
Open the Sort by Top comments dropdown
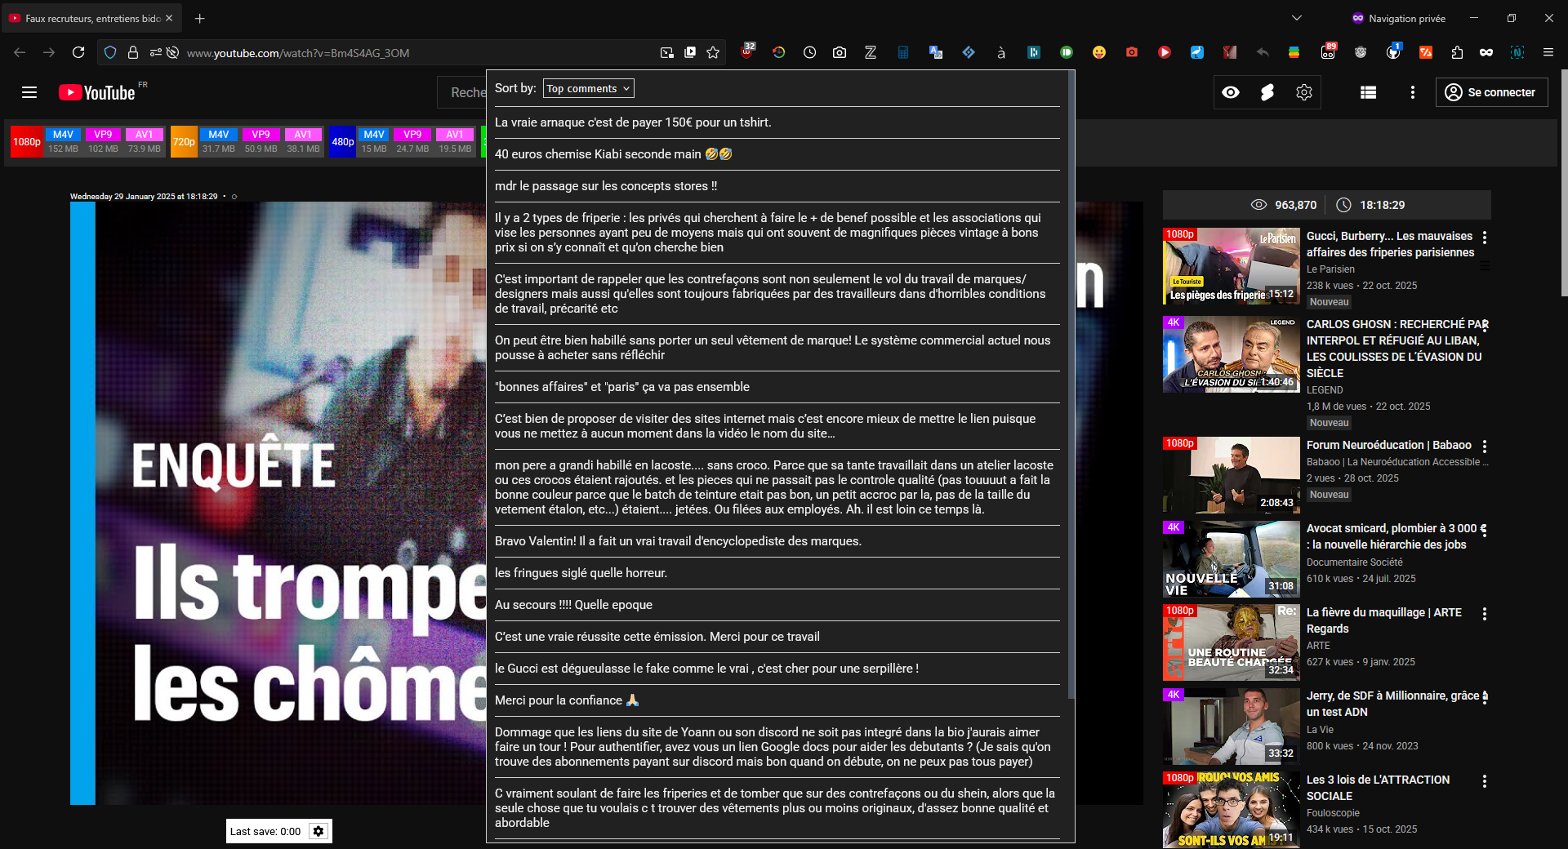588,88
